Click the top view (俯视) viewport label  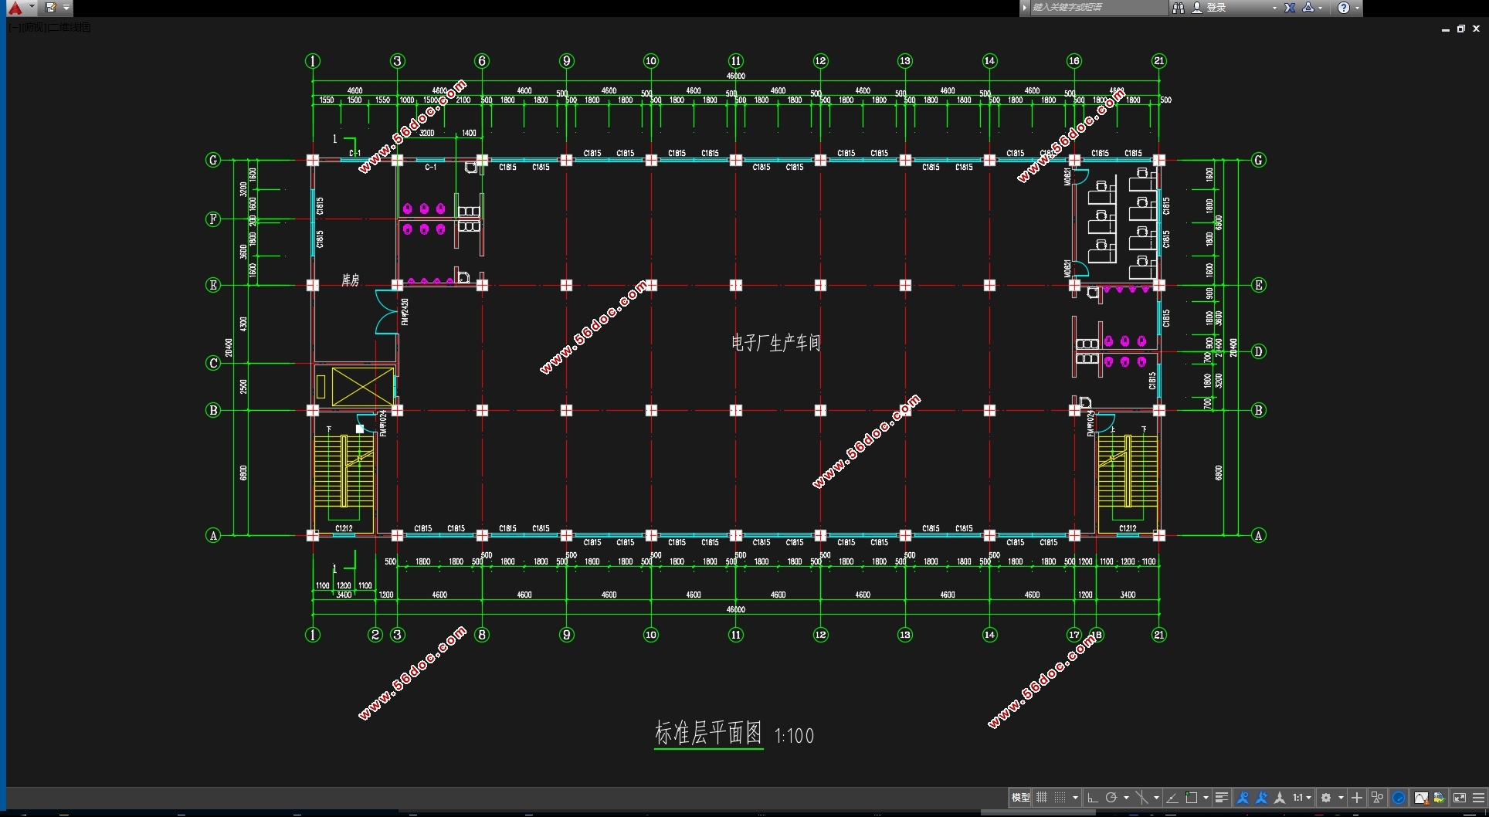pos(34,28)
